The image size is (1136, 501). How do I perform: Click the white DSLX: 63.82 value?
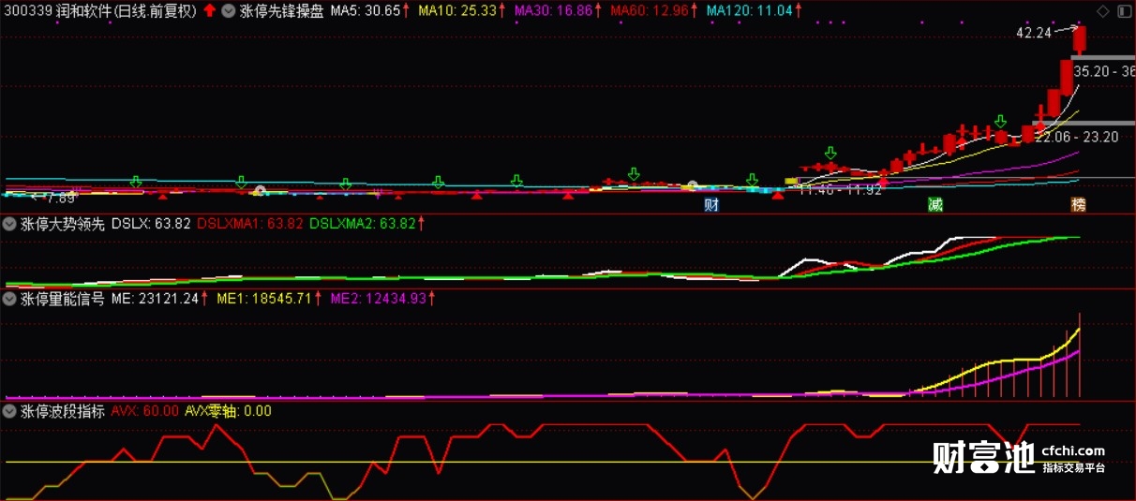pos(151,224)
